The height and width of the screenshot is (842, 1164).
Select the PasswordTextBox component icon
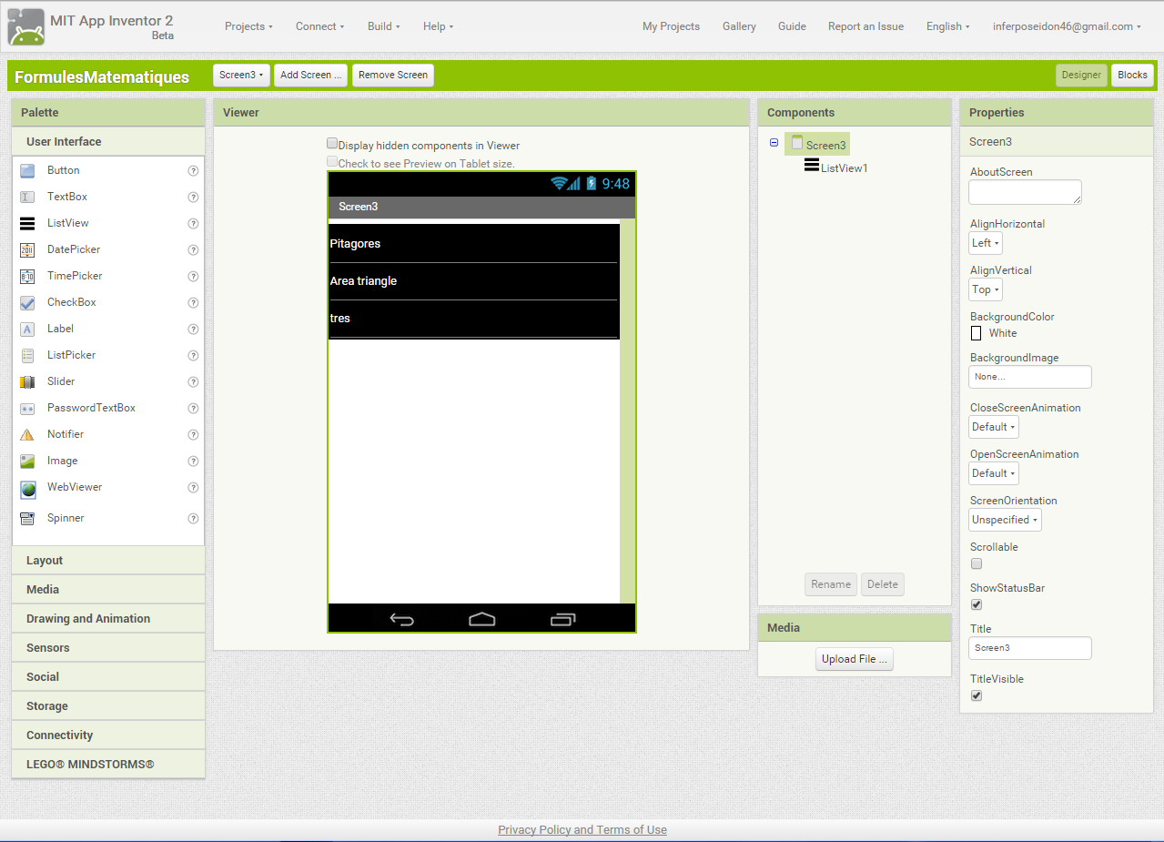pos(27,409)
